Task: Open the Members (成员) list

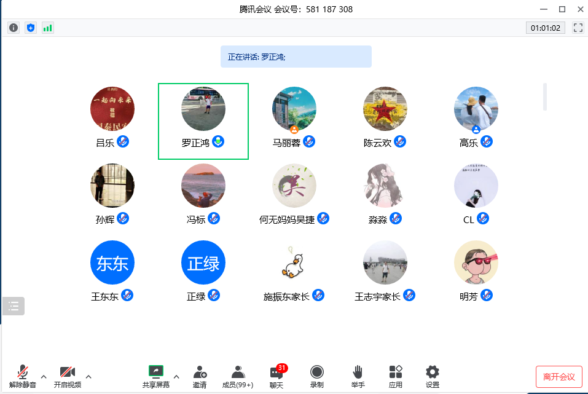Action: [x=237, y=376]
